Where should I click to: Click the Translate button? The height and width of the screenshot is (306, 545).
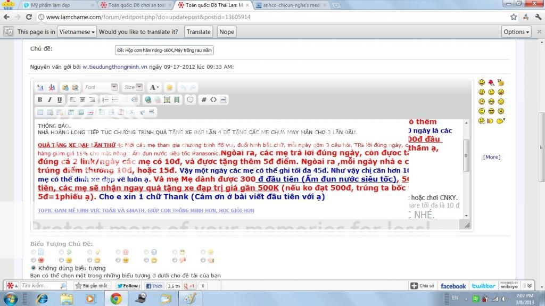(x=199, y=31)
